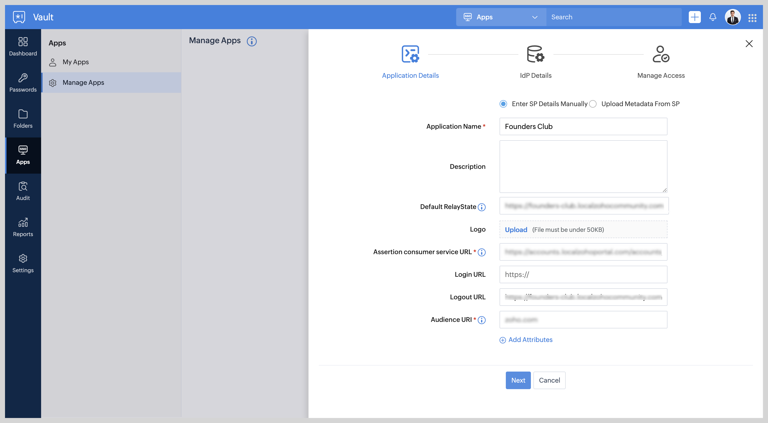Screen dimensions: 768x423
Task: Select Enter SP Details Manually option
Action: [x=503, y=104]
